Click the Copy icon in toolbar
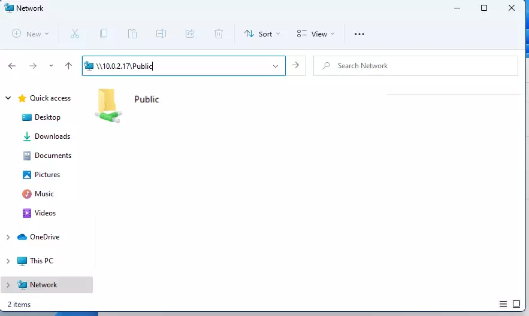The image size is (529, 316). [104, 34]
